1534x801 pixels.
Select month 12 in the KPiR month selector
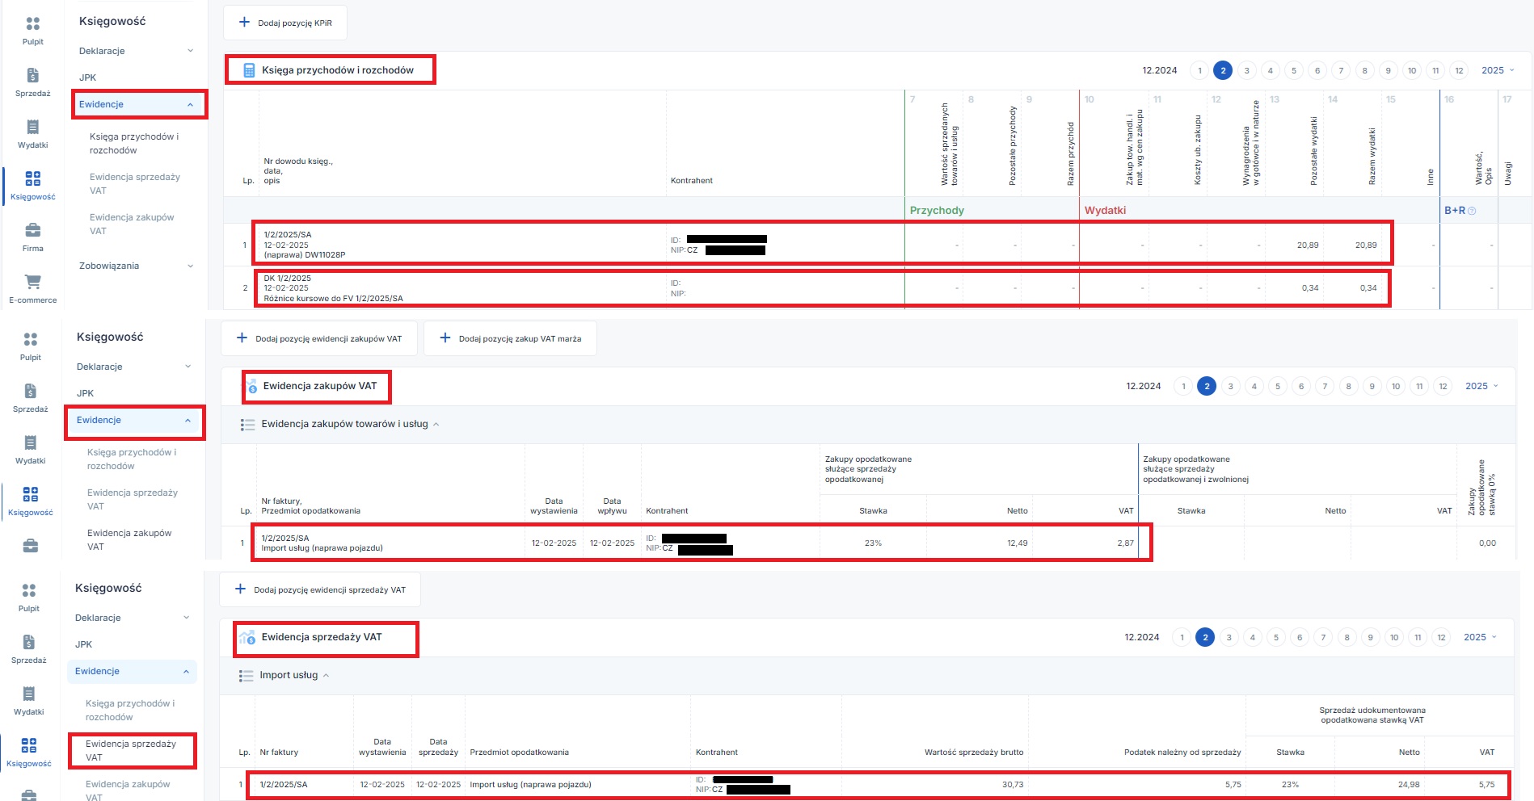pos(1459,70)
